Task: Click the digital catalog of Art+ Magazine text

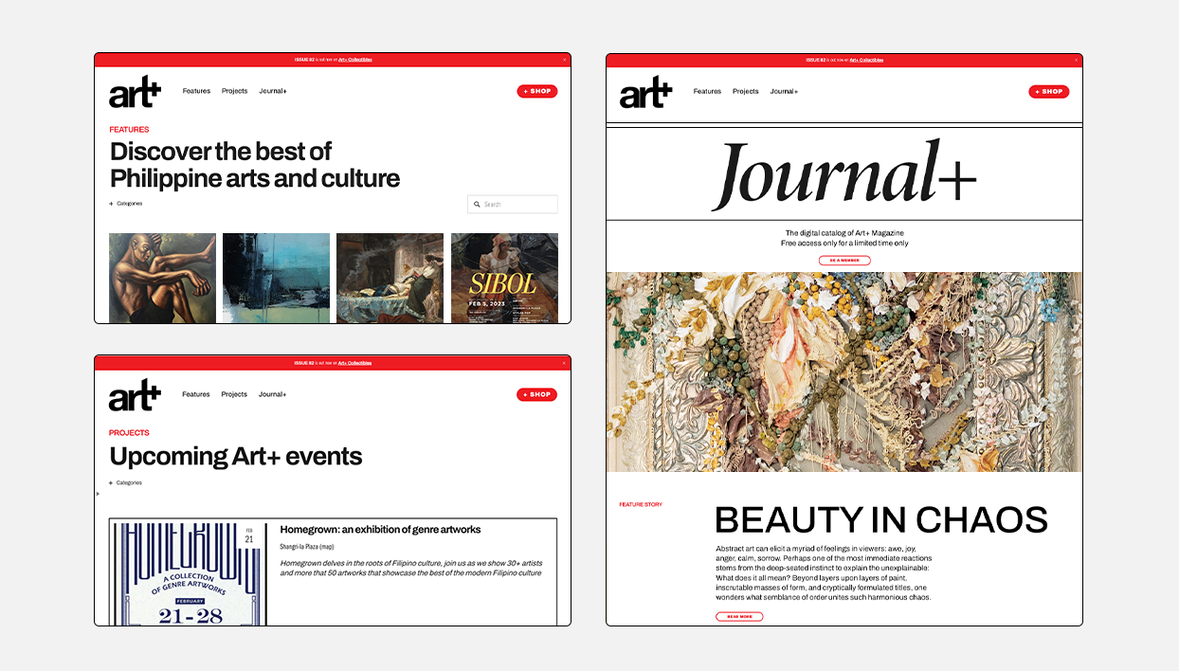Action: point(844,233)
